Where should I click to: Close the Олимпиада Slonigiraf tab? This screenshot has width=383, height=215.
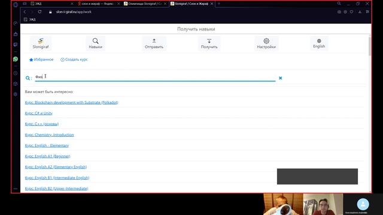pos(165,4)
